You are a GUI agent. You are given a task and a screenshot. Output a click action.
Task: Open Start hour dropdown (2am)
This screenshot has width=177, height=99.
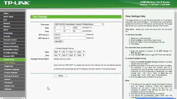pyautogui.click(x=81, y=52)
